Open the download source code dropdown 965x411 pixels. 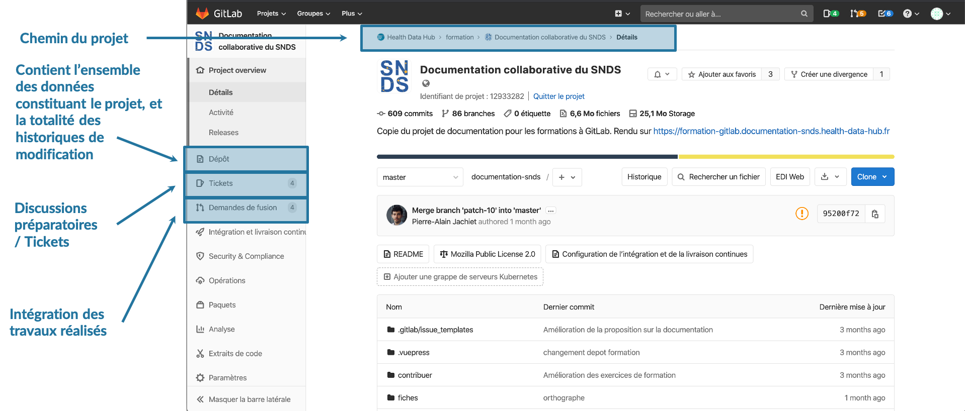[830, 177]
